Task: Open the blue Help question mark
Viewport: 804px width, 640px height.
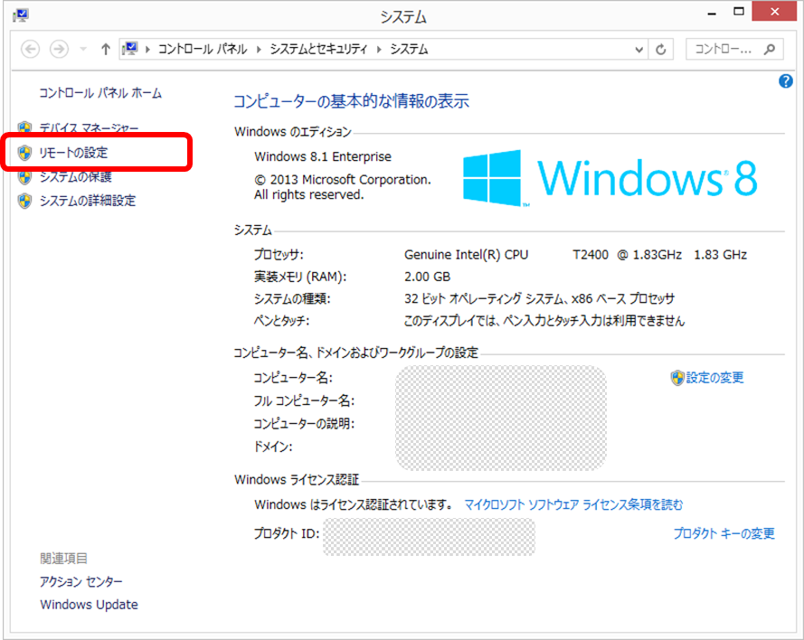Action: click(786, 81)
